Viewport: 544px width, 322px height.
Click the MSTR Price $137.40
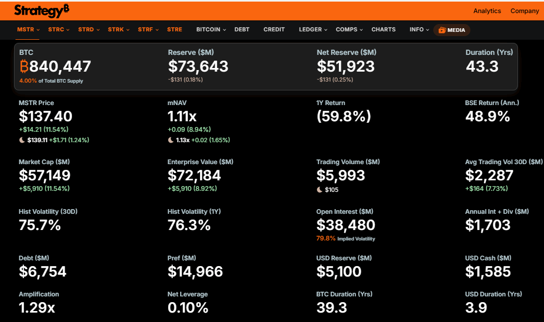point(45,116)
